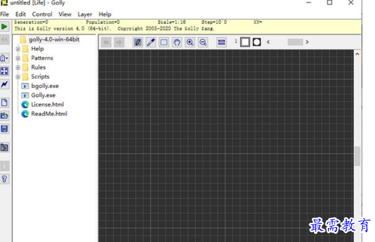Click the XY= status field
375x242 pixels.
click(258, 22)
